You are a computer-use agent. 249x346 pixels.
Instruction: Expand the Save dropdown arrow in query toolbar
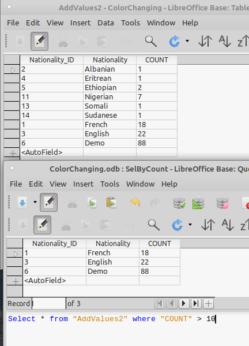35,202
